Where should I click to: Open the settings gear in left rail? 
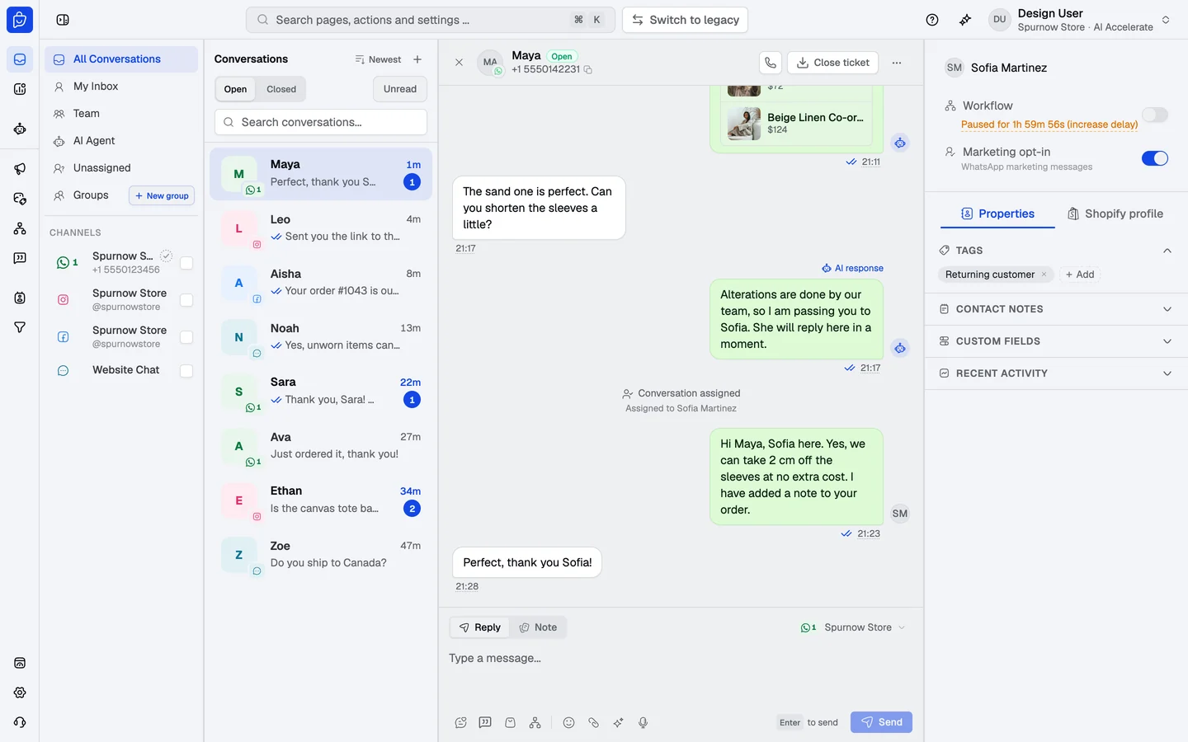click(20, 693)
